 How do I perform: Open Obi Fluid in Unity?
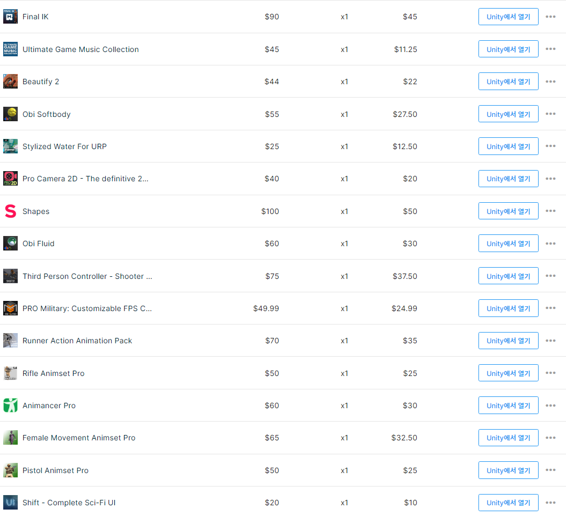click(508, 244)
